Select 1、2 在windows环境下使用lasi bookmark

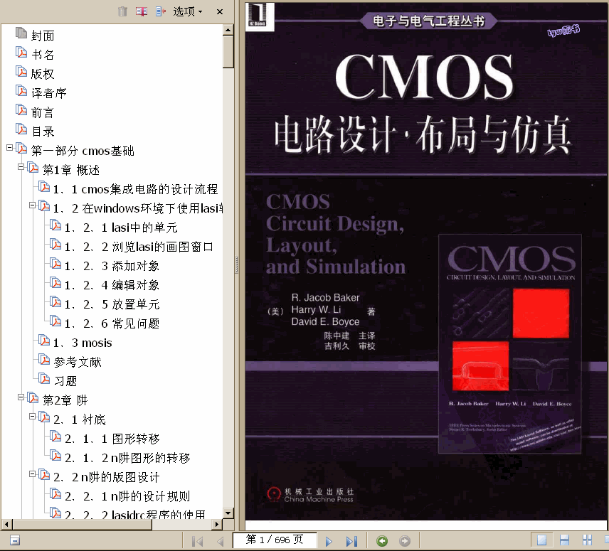tap(138, 208)
